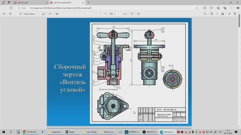
Task: Toggle split screen view
Action: tap(205, 8)
